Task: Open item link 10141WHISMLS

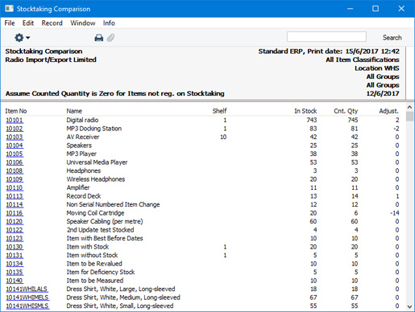Action: pyautogui.click(x=27, y=306)
